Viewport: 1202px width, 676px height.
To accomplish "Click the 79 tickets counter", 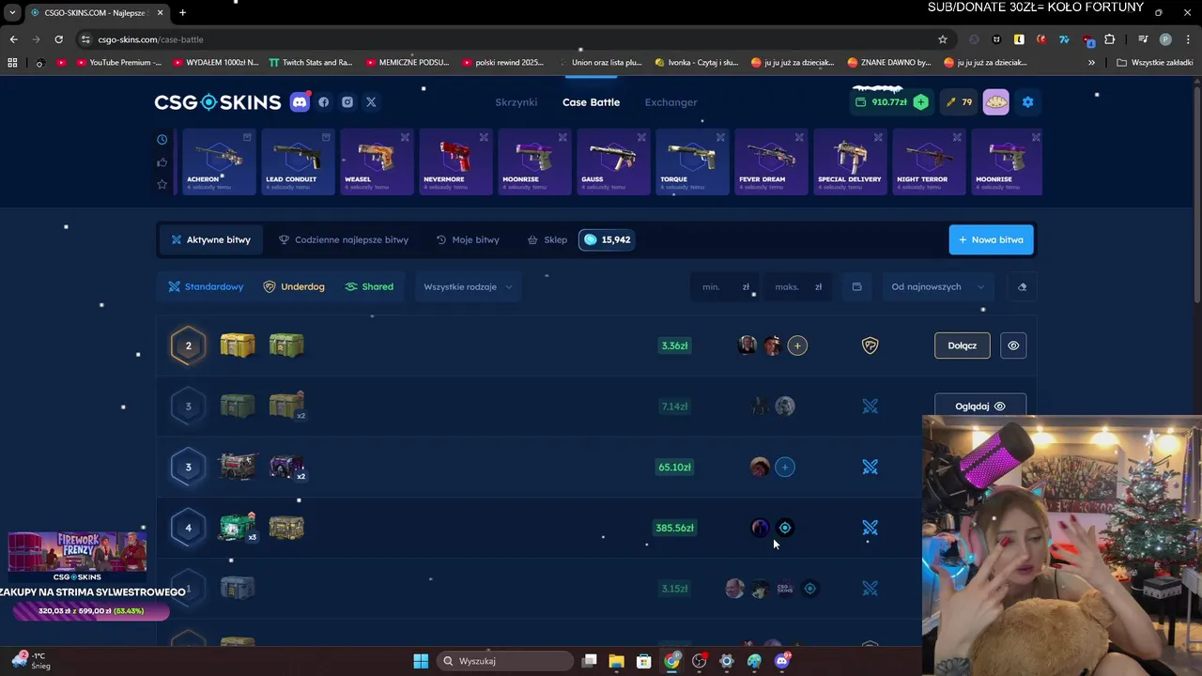I will (959, 102).
